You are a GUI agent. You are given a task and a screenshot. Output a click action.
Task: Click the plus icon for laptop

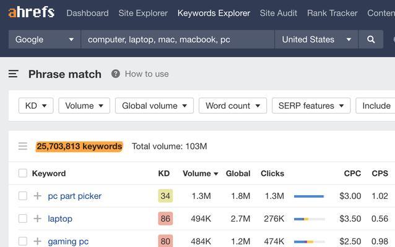coord(38,219)
